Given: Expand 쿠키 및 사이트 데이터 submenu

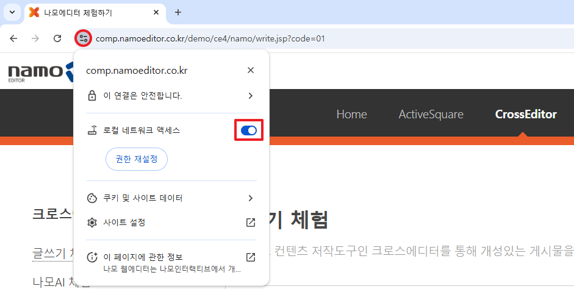Looking at the screenshot, I should (x=250, y=198).
